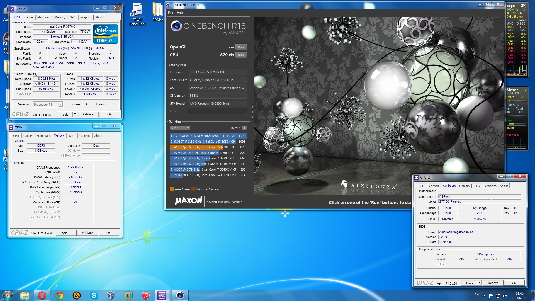Switch to CPU-Z taskbar button
Screen dimensions: 535x301
(x=162, y=295)
